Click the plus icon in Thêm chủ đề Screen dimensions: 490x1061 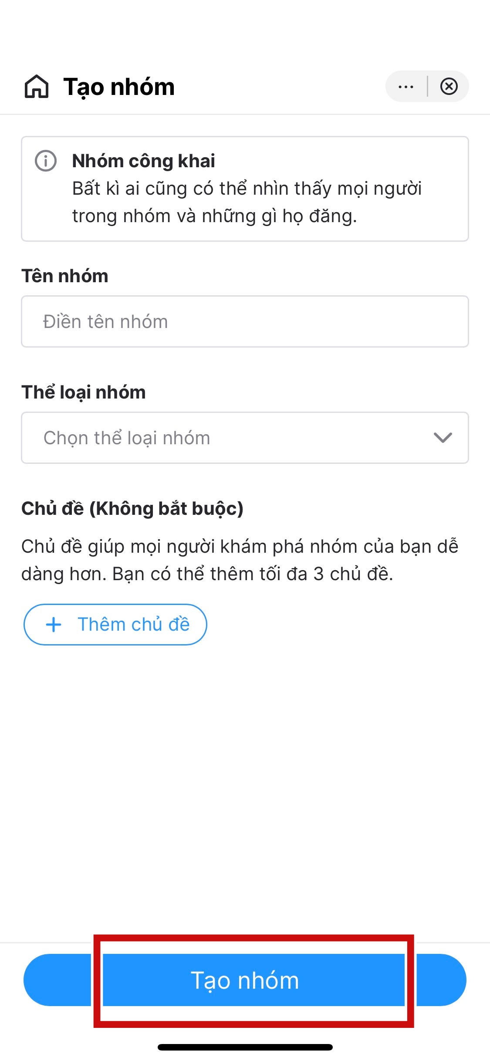pos(54,625)
